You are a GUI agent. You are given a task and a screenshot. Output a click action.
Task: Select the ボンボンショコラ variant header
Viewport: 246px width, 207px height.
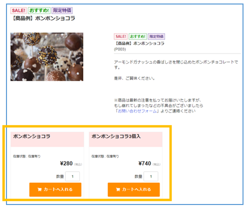click(47, 139)
